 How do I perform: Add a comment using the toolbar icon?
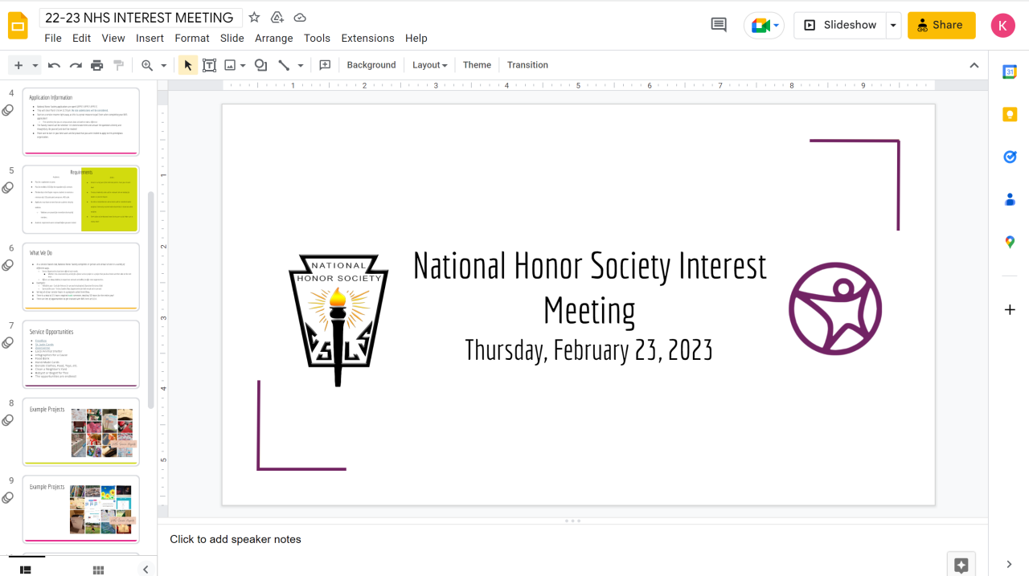[325, 65]
